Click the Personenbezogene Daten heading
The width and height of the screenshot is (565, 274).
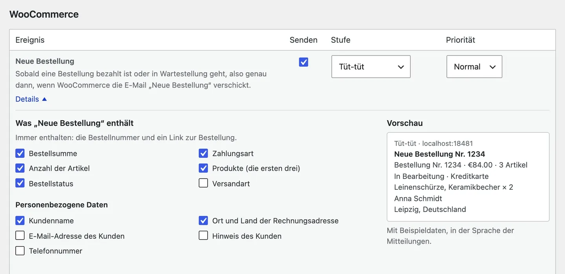62,205
